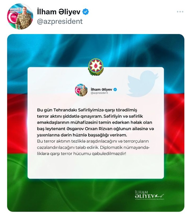Click the small avatar inside the white card
196x222 pixels.
point(81,90)
